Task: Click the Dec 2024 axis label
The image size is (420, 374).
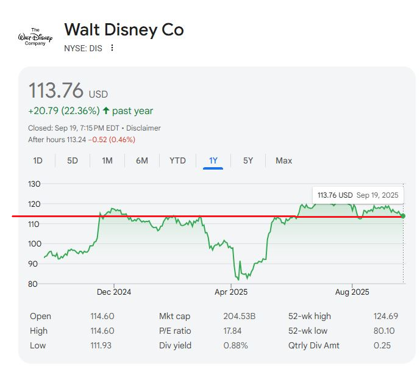Action: [x=114, y=292]
